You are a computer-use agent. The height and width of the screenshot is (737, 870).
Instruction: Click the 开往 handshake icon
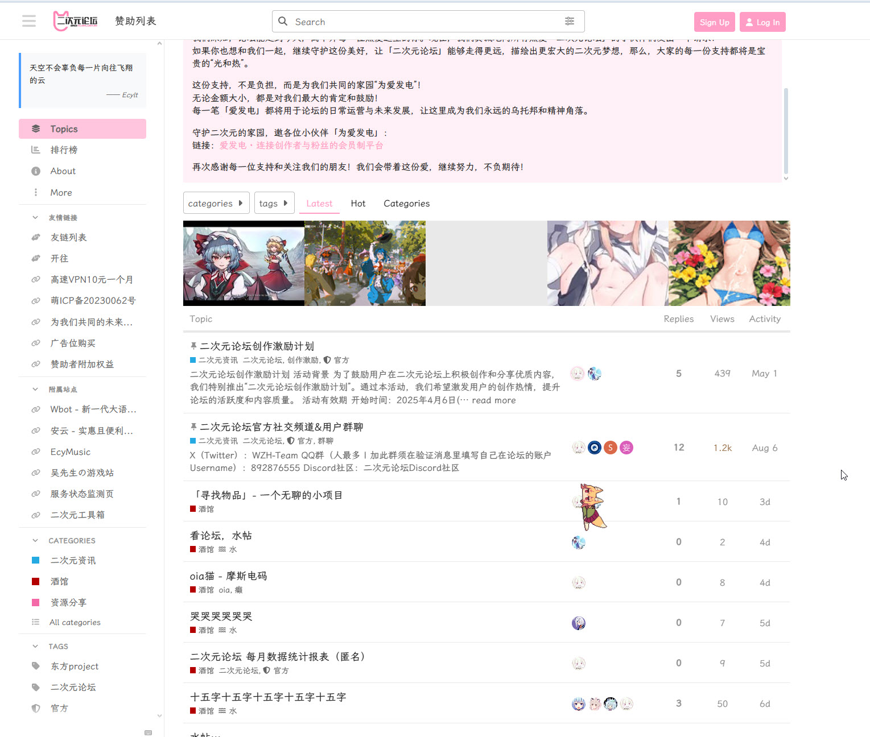tap(36, 259)
